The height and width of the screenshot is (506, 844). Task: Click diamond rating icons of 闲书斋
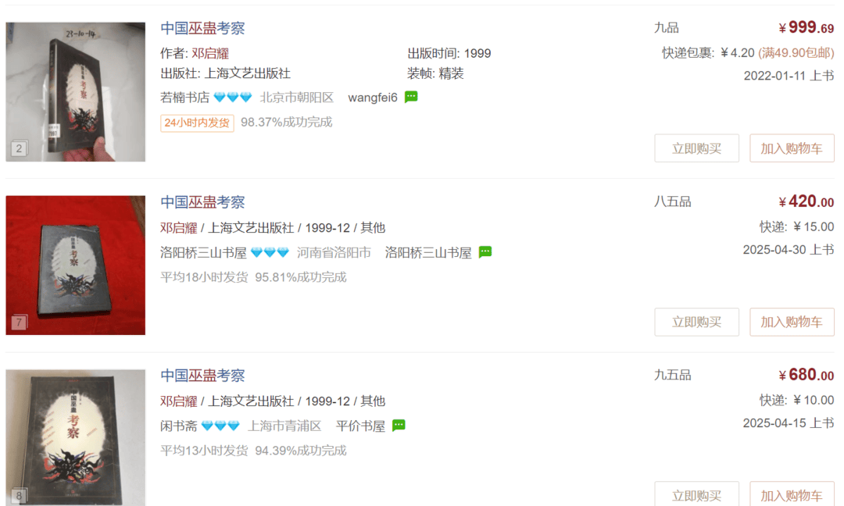220,426
